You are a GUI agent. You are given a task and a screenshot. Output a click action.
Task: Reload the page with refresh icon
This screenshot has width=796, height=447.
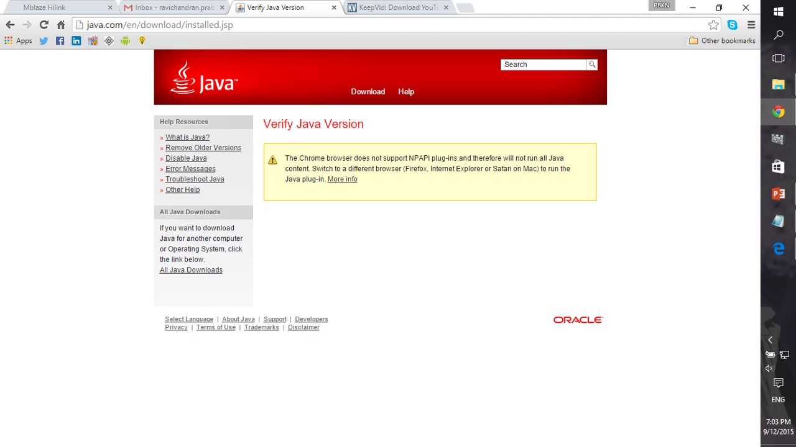pyautogui.click(x=44, y=25)
